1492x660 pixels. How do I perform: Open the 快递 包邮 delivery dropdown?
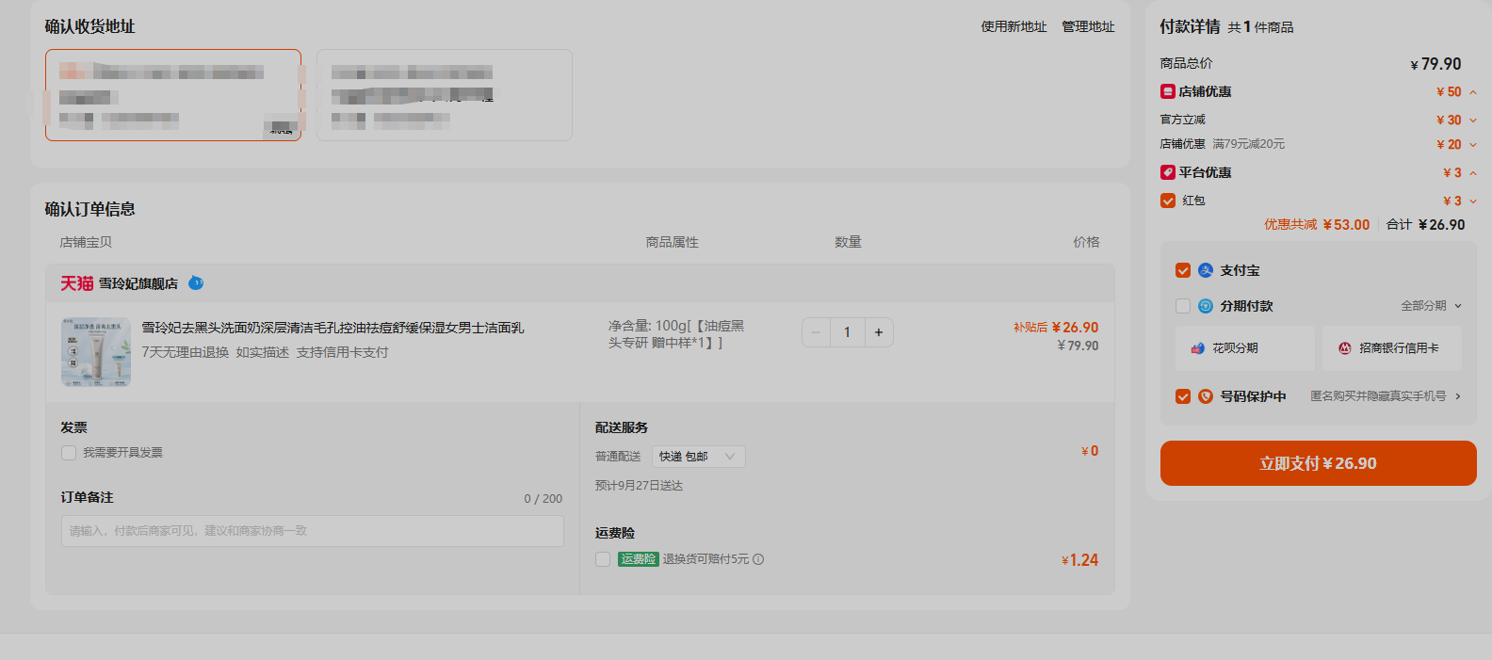point(698,457)
